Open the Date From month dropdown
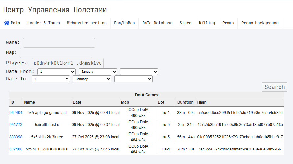 (98, 72)
